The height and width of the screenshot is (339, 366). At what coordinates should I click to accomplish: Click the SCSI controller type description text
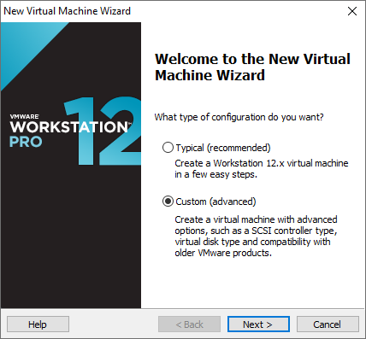256,236
